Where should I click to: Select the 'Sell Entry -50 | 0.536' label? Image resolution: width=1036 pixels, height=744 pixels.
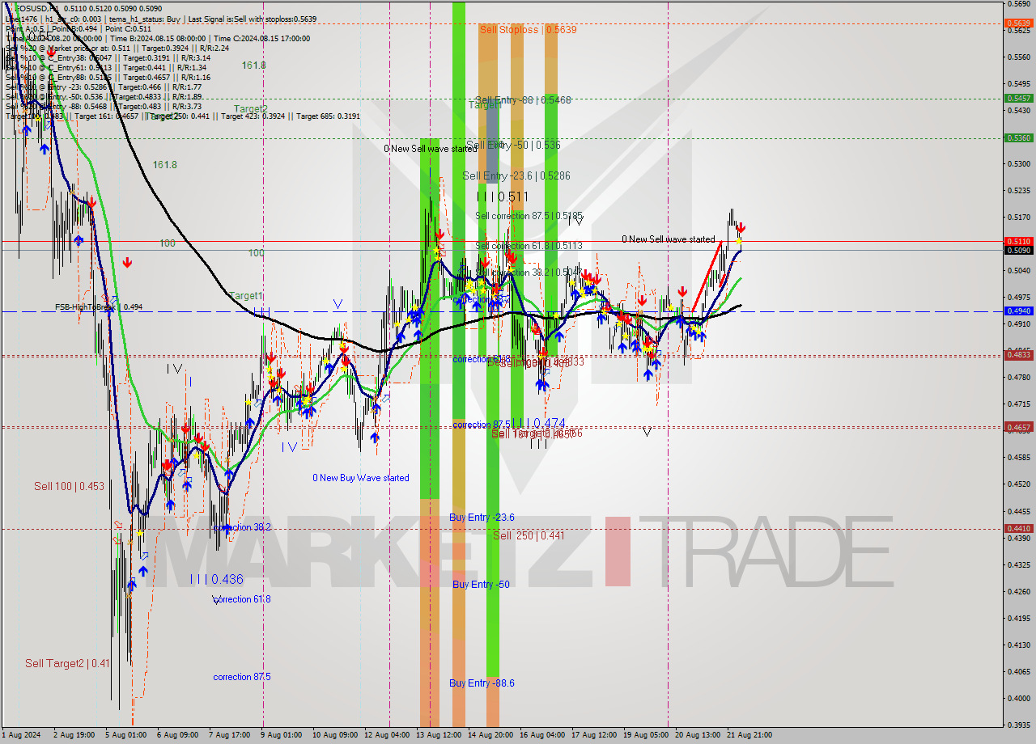click(513, 145)
